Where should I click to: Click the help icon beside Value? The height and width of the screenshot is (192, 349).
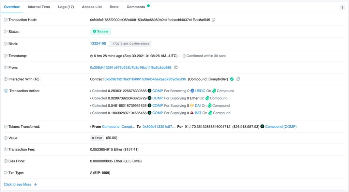pyautogui.click(x=6, y=138)
